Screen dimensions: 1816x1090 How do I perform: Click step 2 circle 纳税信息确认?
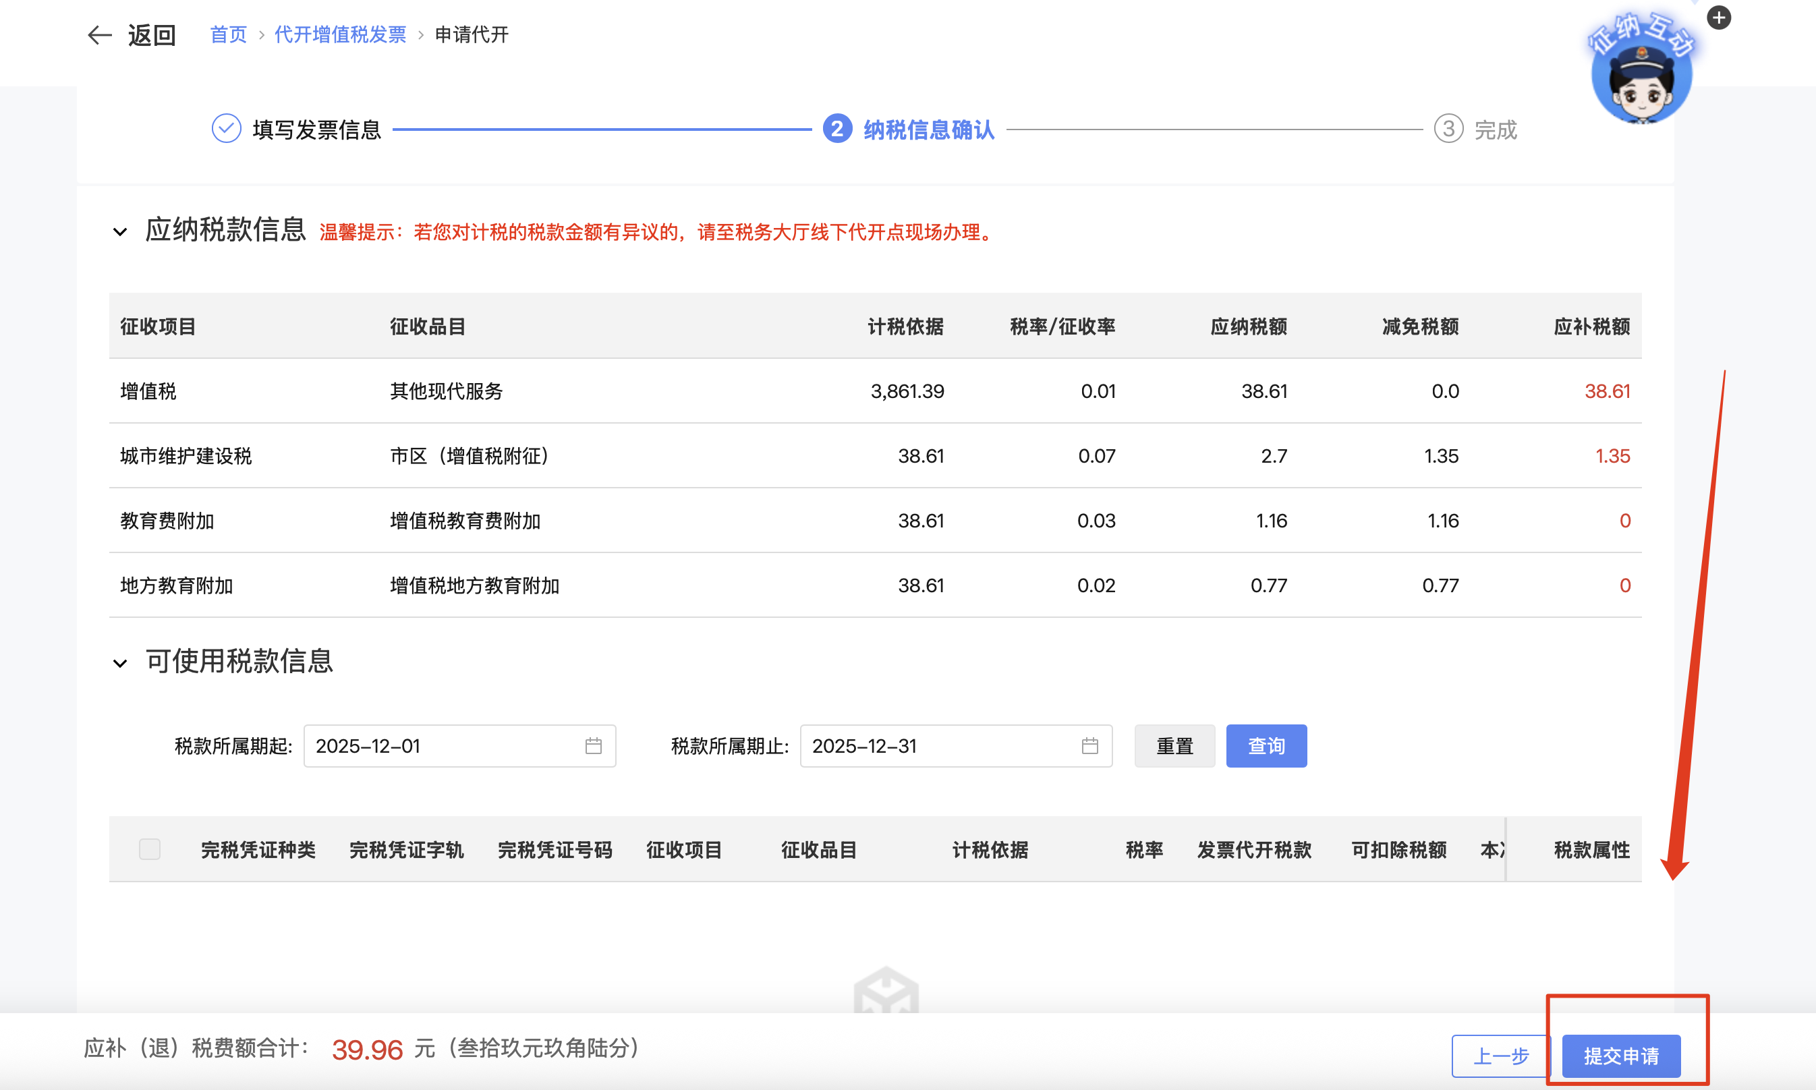tap(836, 130)
